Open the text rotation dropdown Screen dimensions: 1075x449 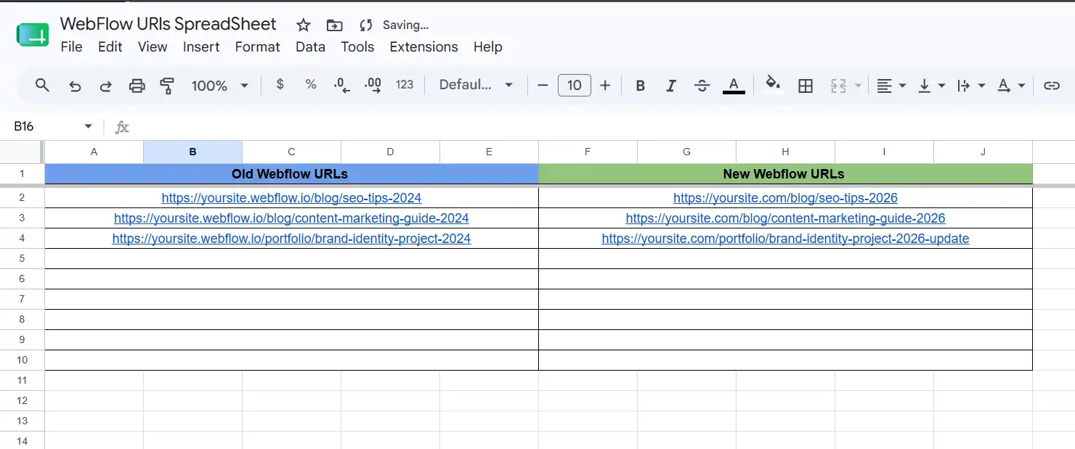point(1010,86)
